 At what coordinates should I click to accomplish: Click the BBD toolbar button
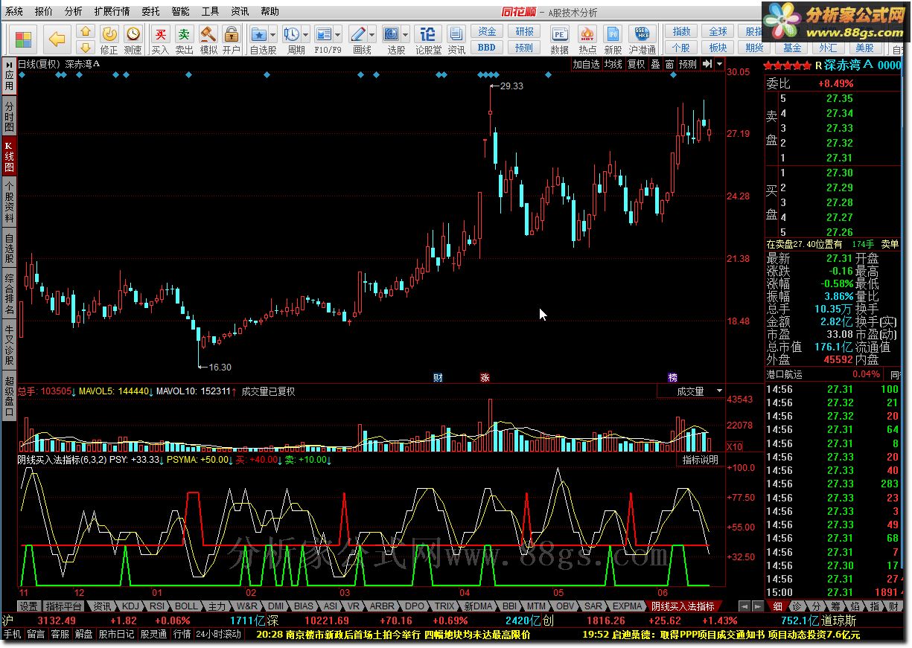coord(487,48)
